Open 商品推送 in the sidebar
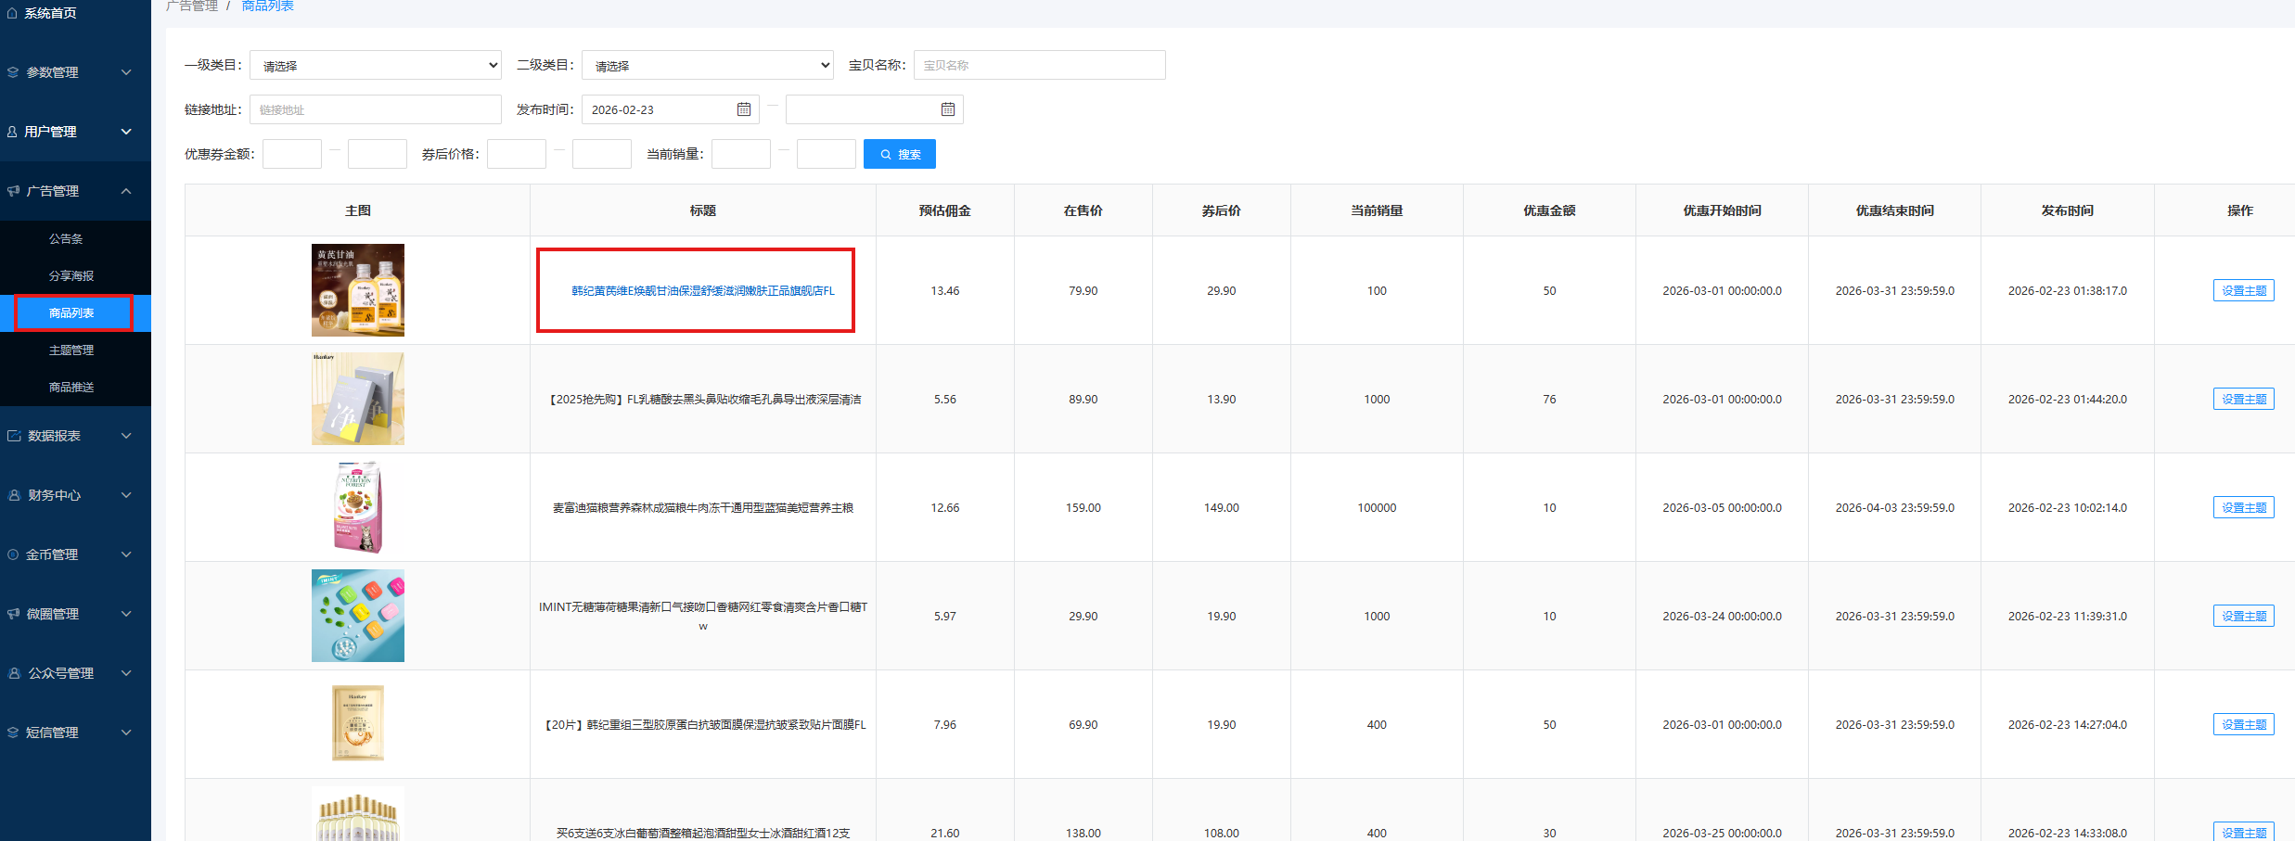The width and height of the screenshot is (2295, 841). coord(71,388)
